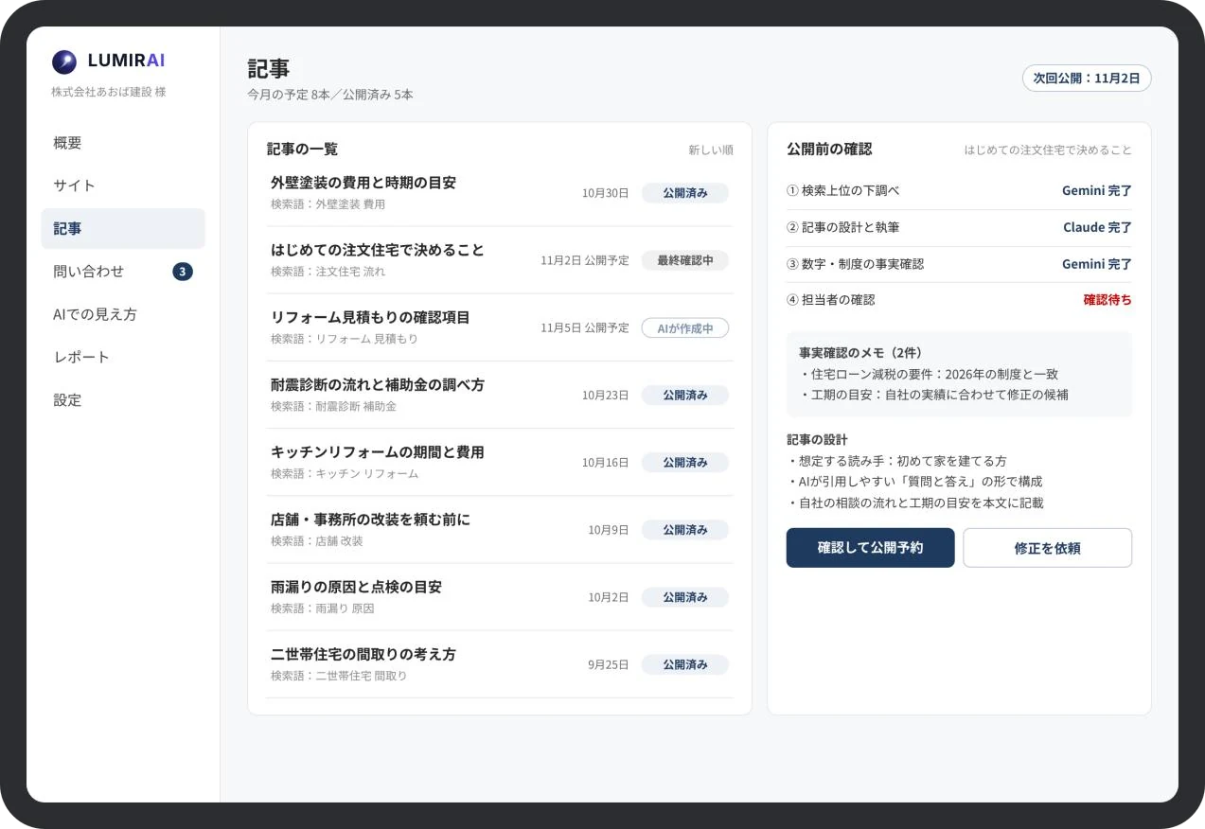This screenshot has width=1205, height=829.
Task: Click the 工期の目安 memo line
Action: [x=933, y=395]
